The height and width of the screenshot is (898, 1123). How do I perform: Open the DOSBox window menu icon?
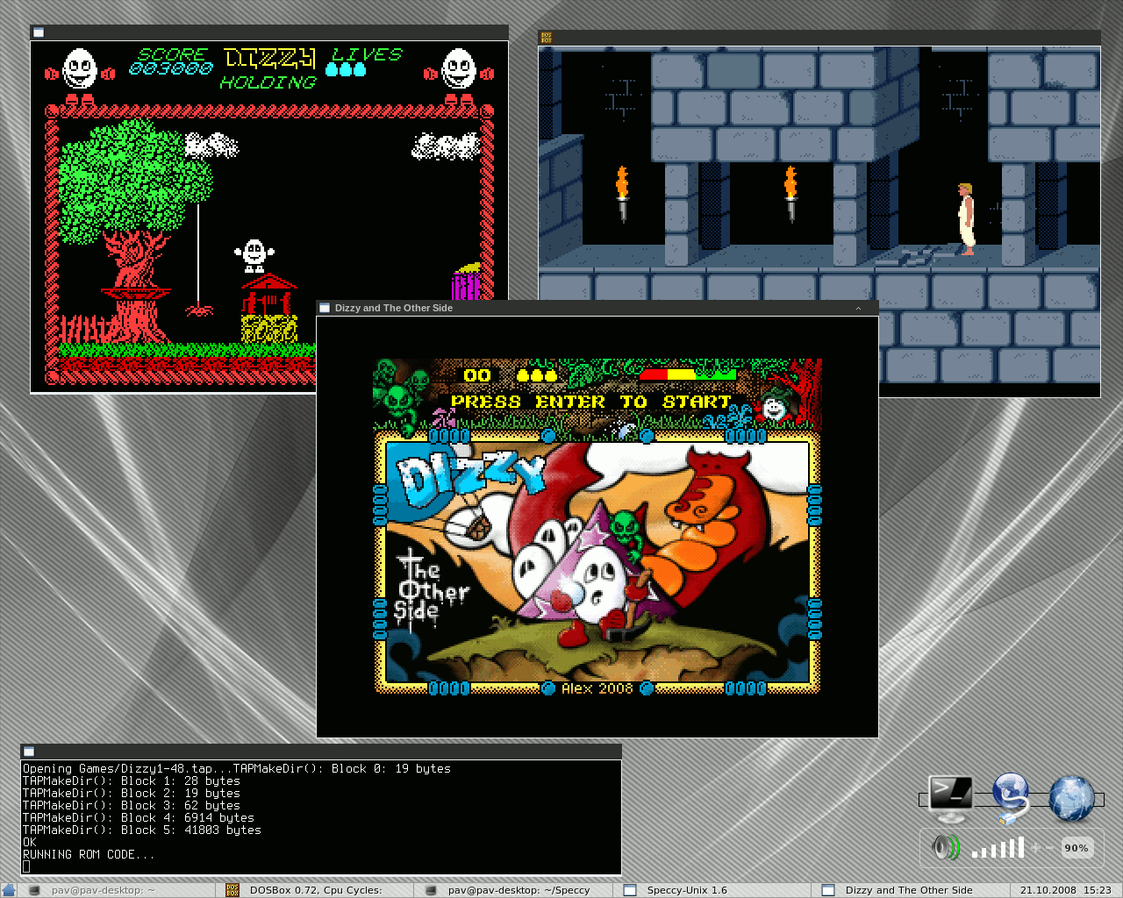tap(547, 37)
